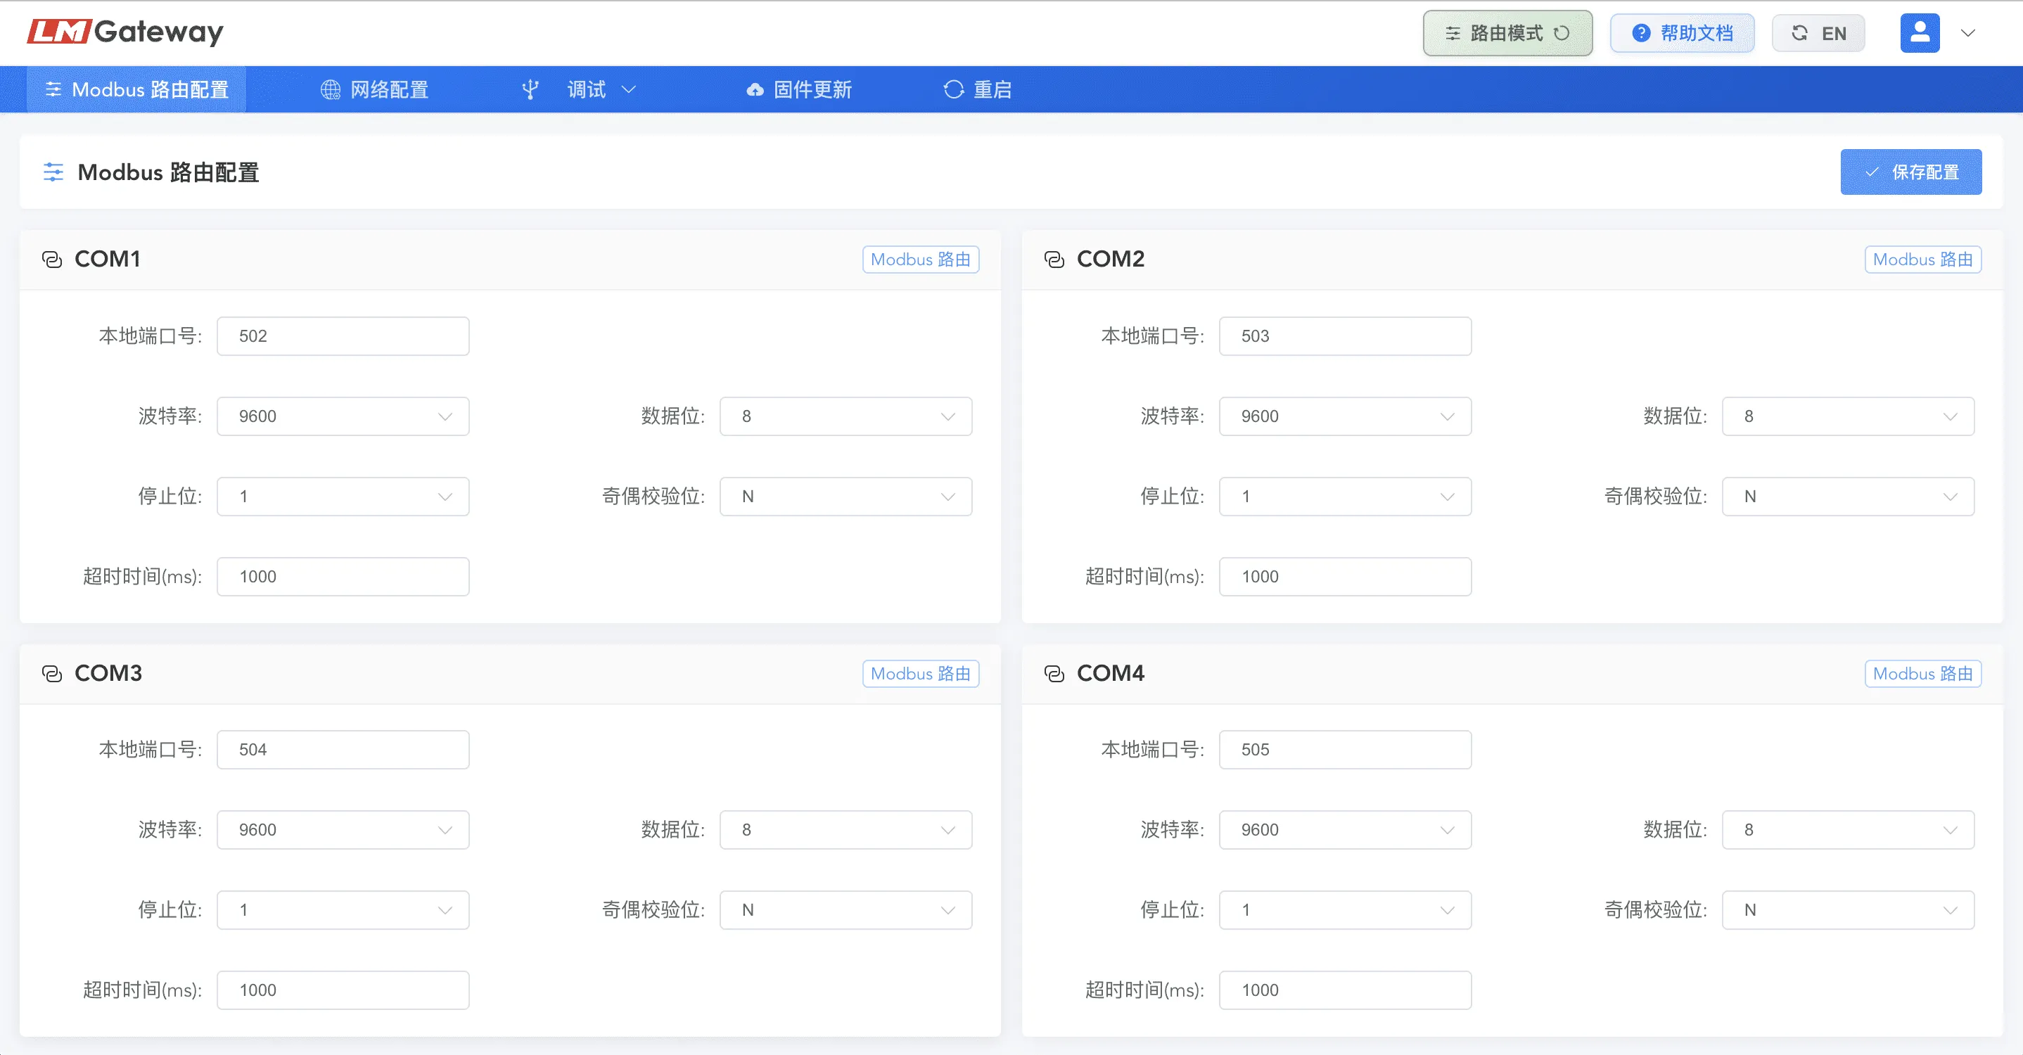Click the user avatar icon
2023x1055 pixels.
point(1920,33)
